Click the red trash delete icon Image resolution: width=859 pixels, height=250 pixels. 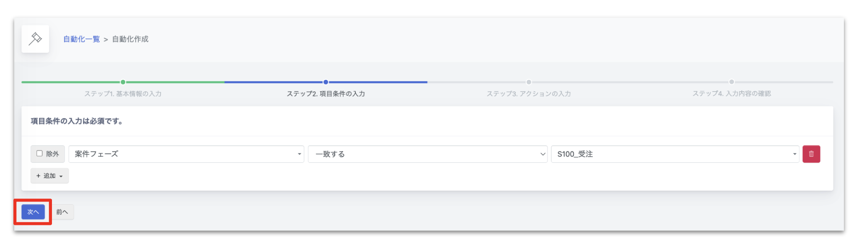811,154
